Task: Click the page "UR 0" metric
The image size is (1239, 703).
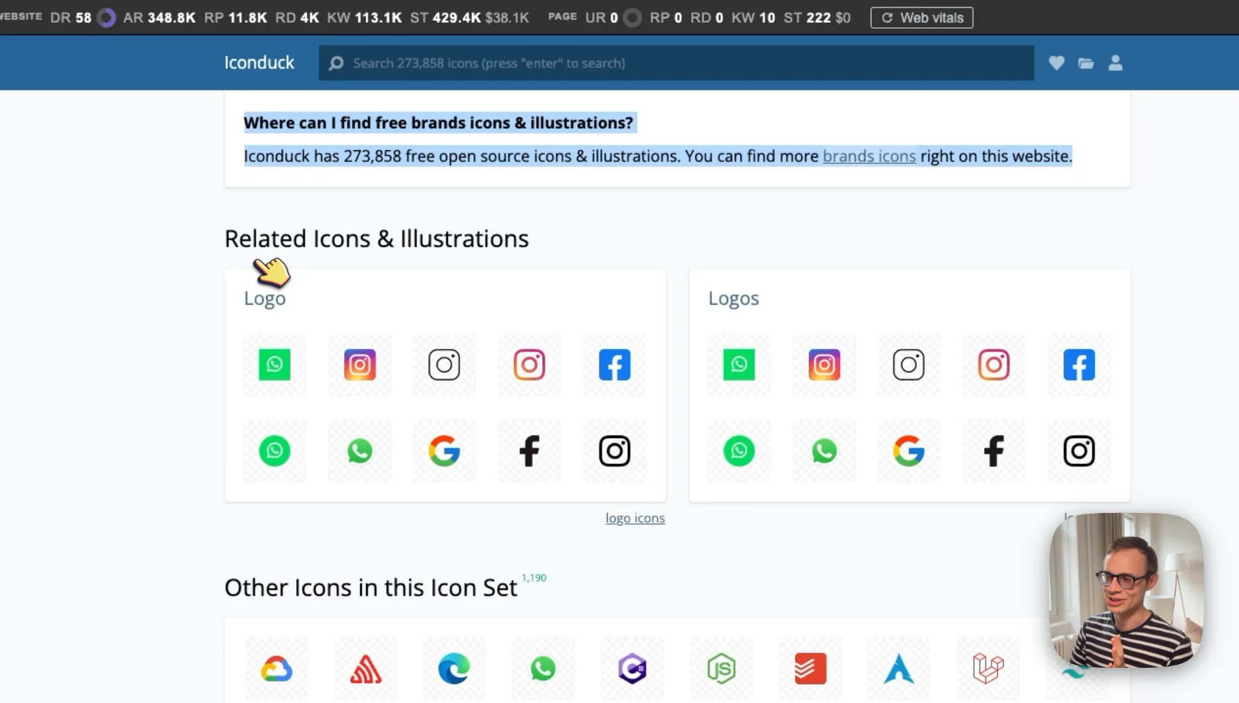Action: click(x=602, y=18)
